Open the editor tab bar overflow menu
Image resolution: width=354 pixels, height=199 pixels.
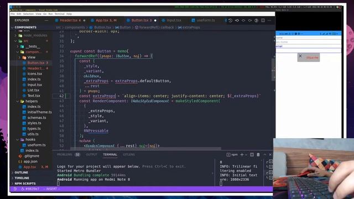click(x=269, y=20)
